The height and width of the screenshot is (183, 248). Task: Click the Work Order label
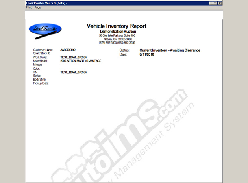point(40,57)
